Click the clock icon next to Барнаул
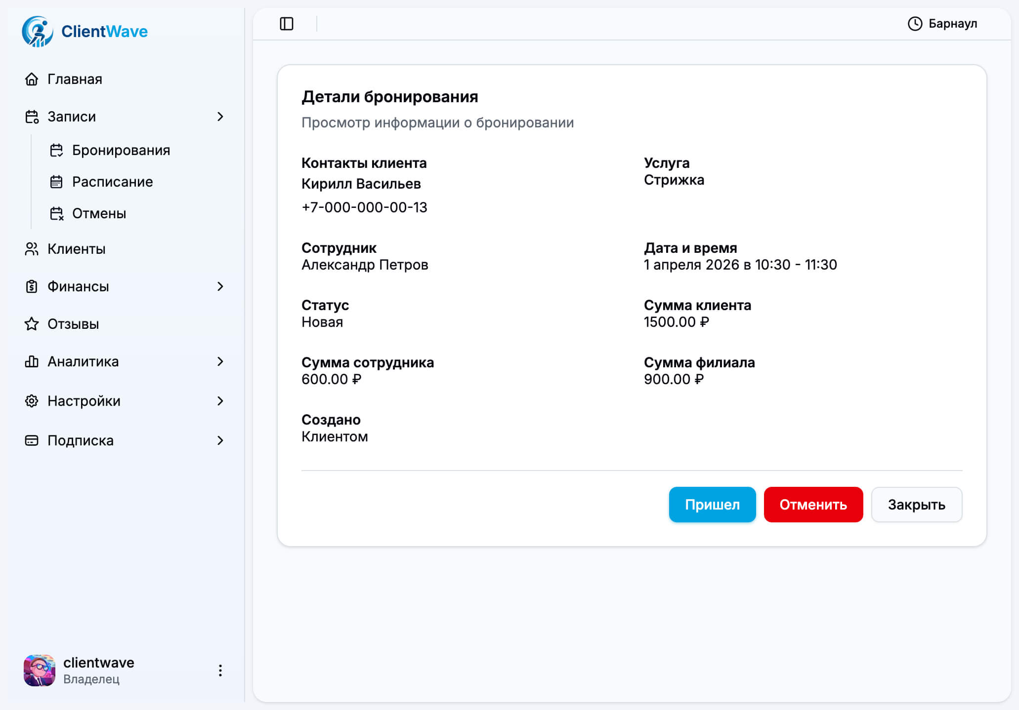Viewport: 1019px width, 710px height. coord(915,23)
